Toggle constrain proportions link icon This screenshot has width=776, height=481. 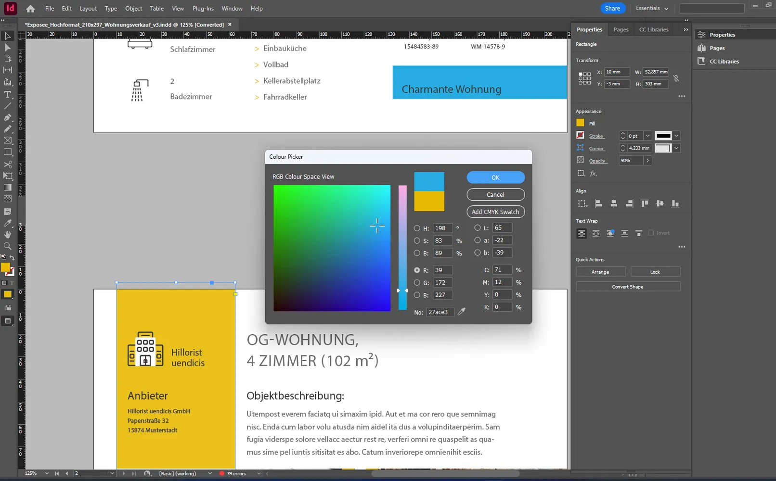[676, 78]
